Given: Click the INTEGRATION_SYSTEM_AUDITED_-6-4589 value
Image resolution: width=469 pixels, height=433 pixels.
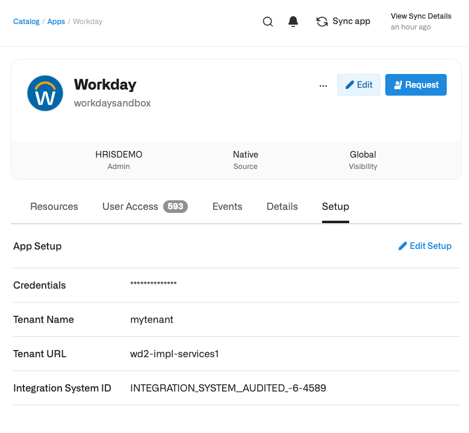Looking at the screenshot, I should pos(228,388).
